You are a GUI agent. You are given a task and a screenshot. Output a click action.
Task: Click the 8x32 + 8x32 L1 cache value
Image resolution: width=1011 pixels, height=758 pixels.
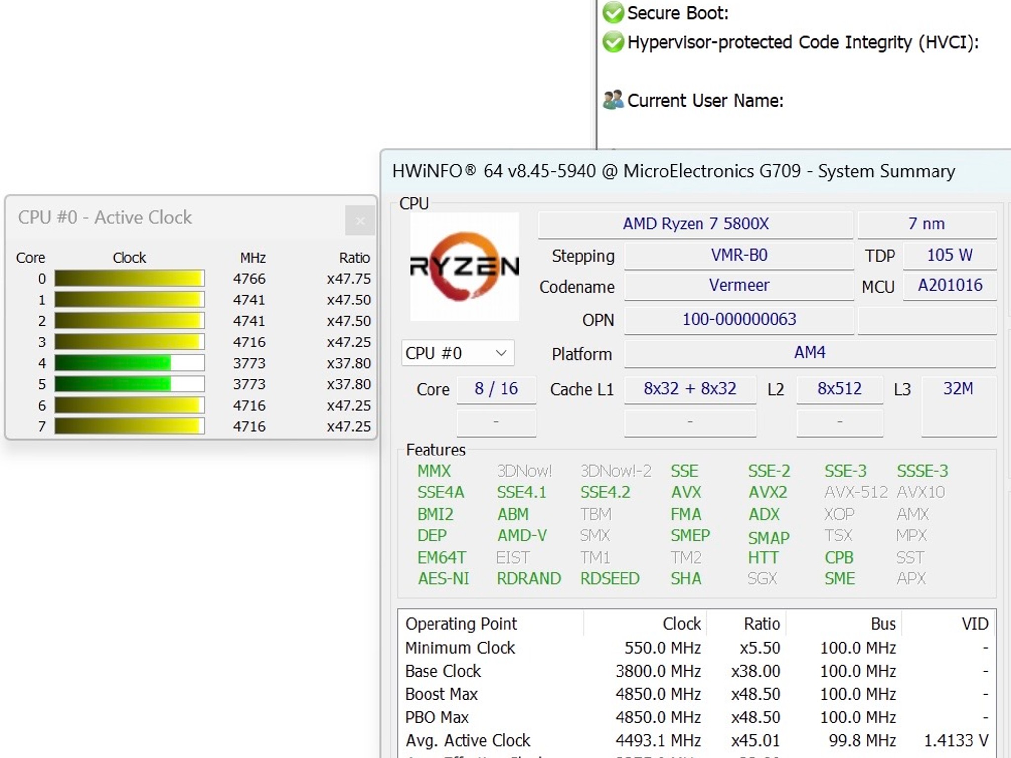690,389
